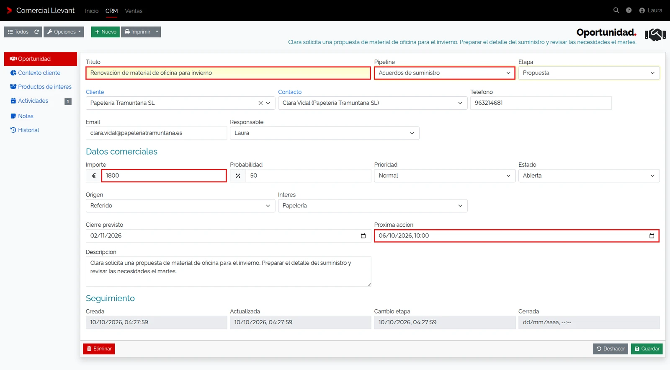
Task: Click into the Titulo input field
Action: 228,73
